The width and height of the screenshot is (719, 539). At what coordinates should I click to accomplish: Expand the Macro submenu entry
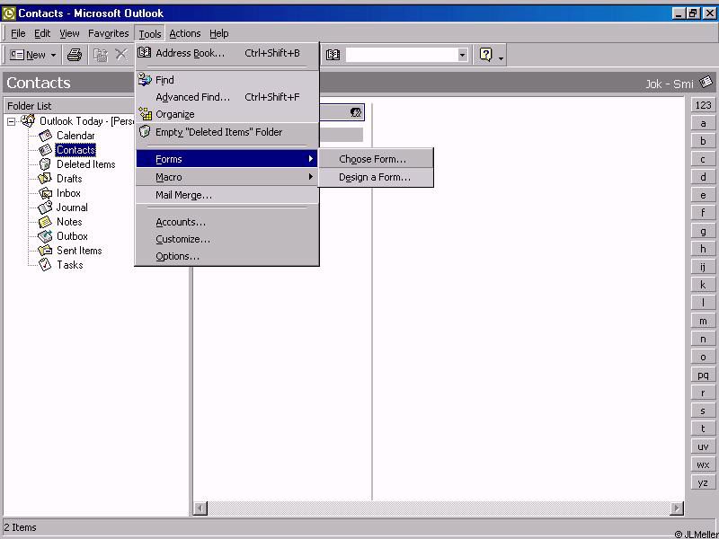click(227, 177)
